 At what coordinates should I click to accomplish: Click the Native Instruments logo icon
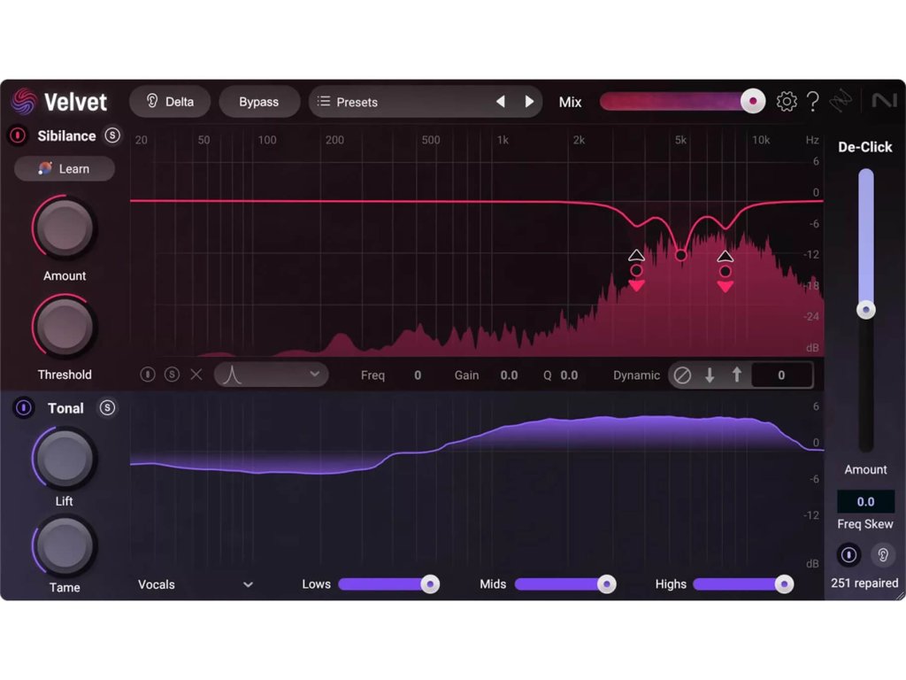point(884,101)
